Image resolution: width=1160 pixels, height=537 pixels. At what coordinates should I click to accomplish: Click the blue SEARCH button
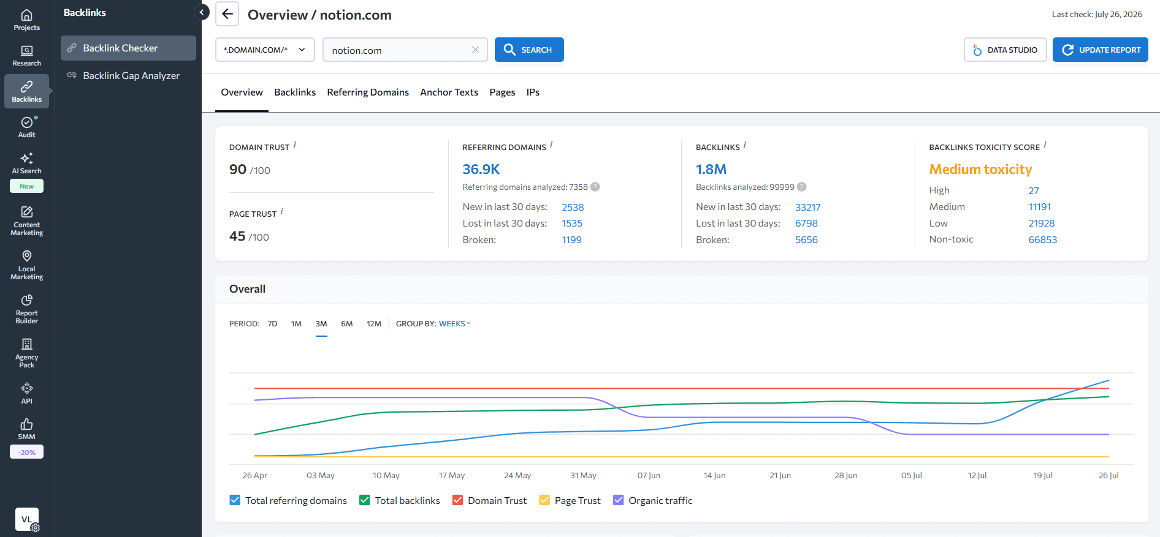pyautogui.click(x=529, y=50)
